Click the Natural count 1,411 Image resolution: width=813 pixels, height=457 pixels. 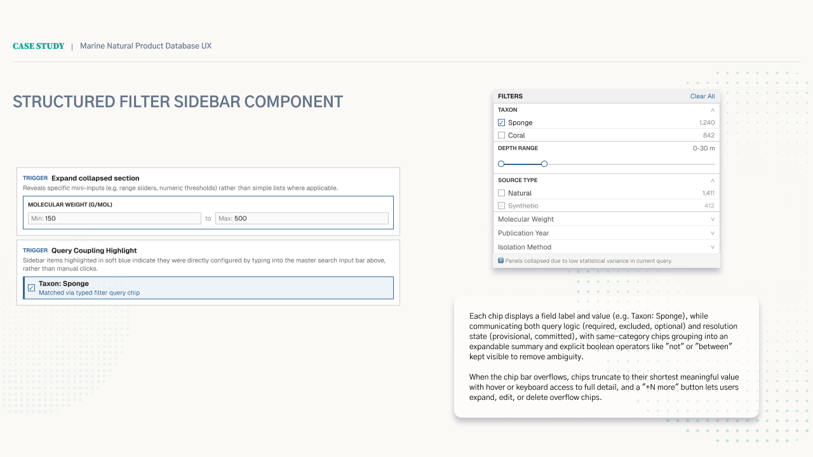click(708, 193)
